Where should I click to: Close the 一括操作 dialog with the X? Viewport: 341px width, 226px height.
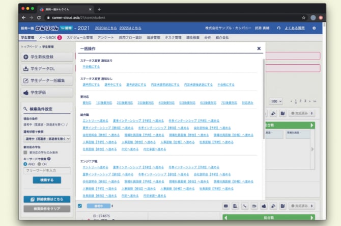pos(259,49)
